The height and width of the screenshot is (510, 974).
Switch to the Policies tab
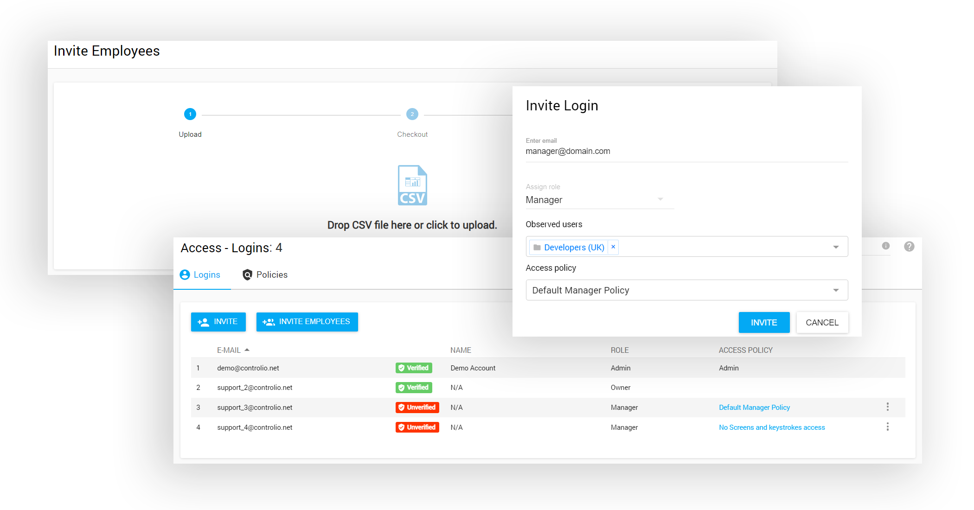click(x=265, y=275)
